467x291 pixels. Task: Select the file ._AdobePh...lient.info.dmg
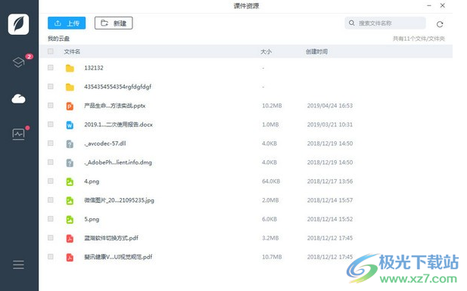tap(118, 163)
